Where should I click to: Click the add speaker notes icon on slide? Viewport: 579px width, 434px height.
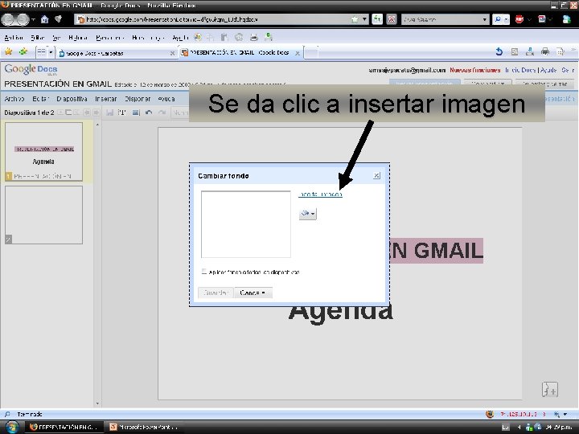point(550,390)
